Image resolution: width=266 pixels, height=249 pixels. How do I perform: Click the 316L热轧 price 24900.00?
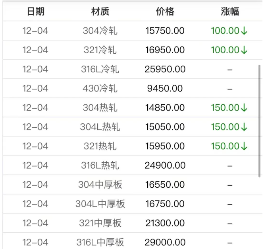165,165
